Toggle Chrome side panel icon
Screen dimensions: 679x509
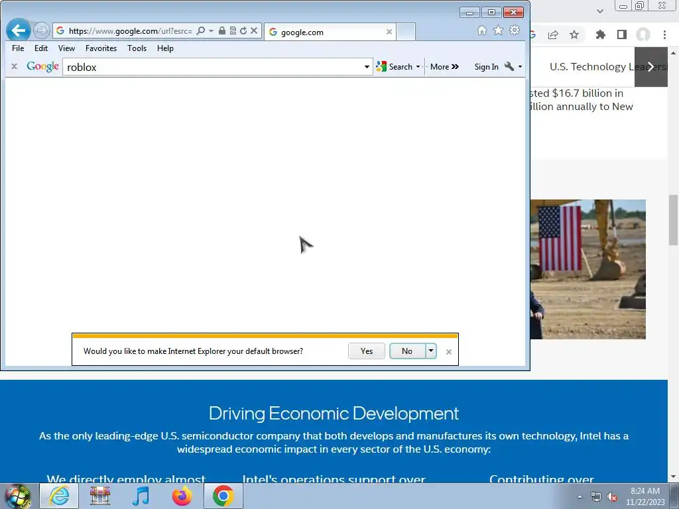click(x=622, y=34)
